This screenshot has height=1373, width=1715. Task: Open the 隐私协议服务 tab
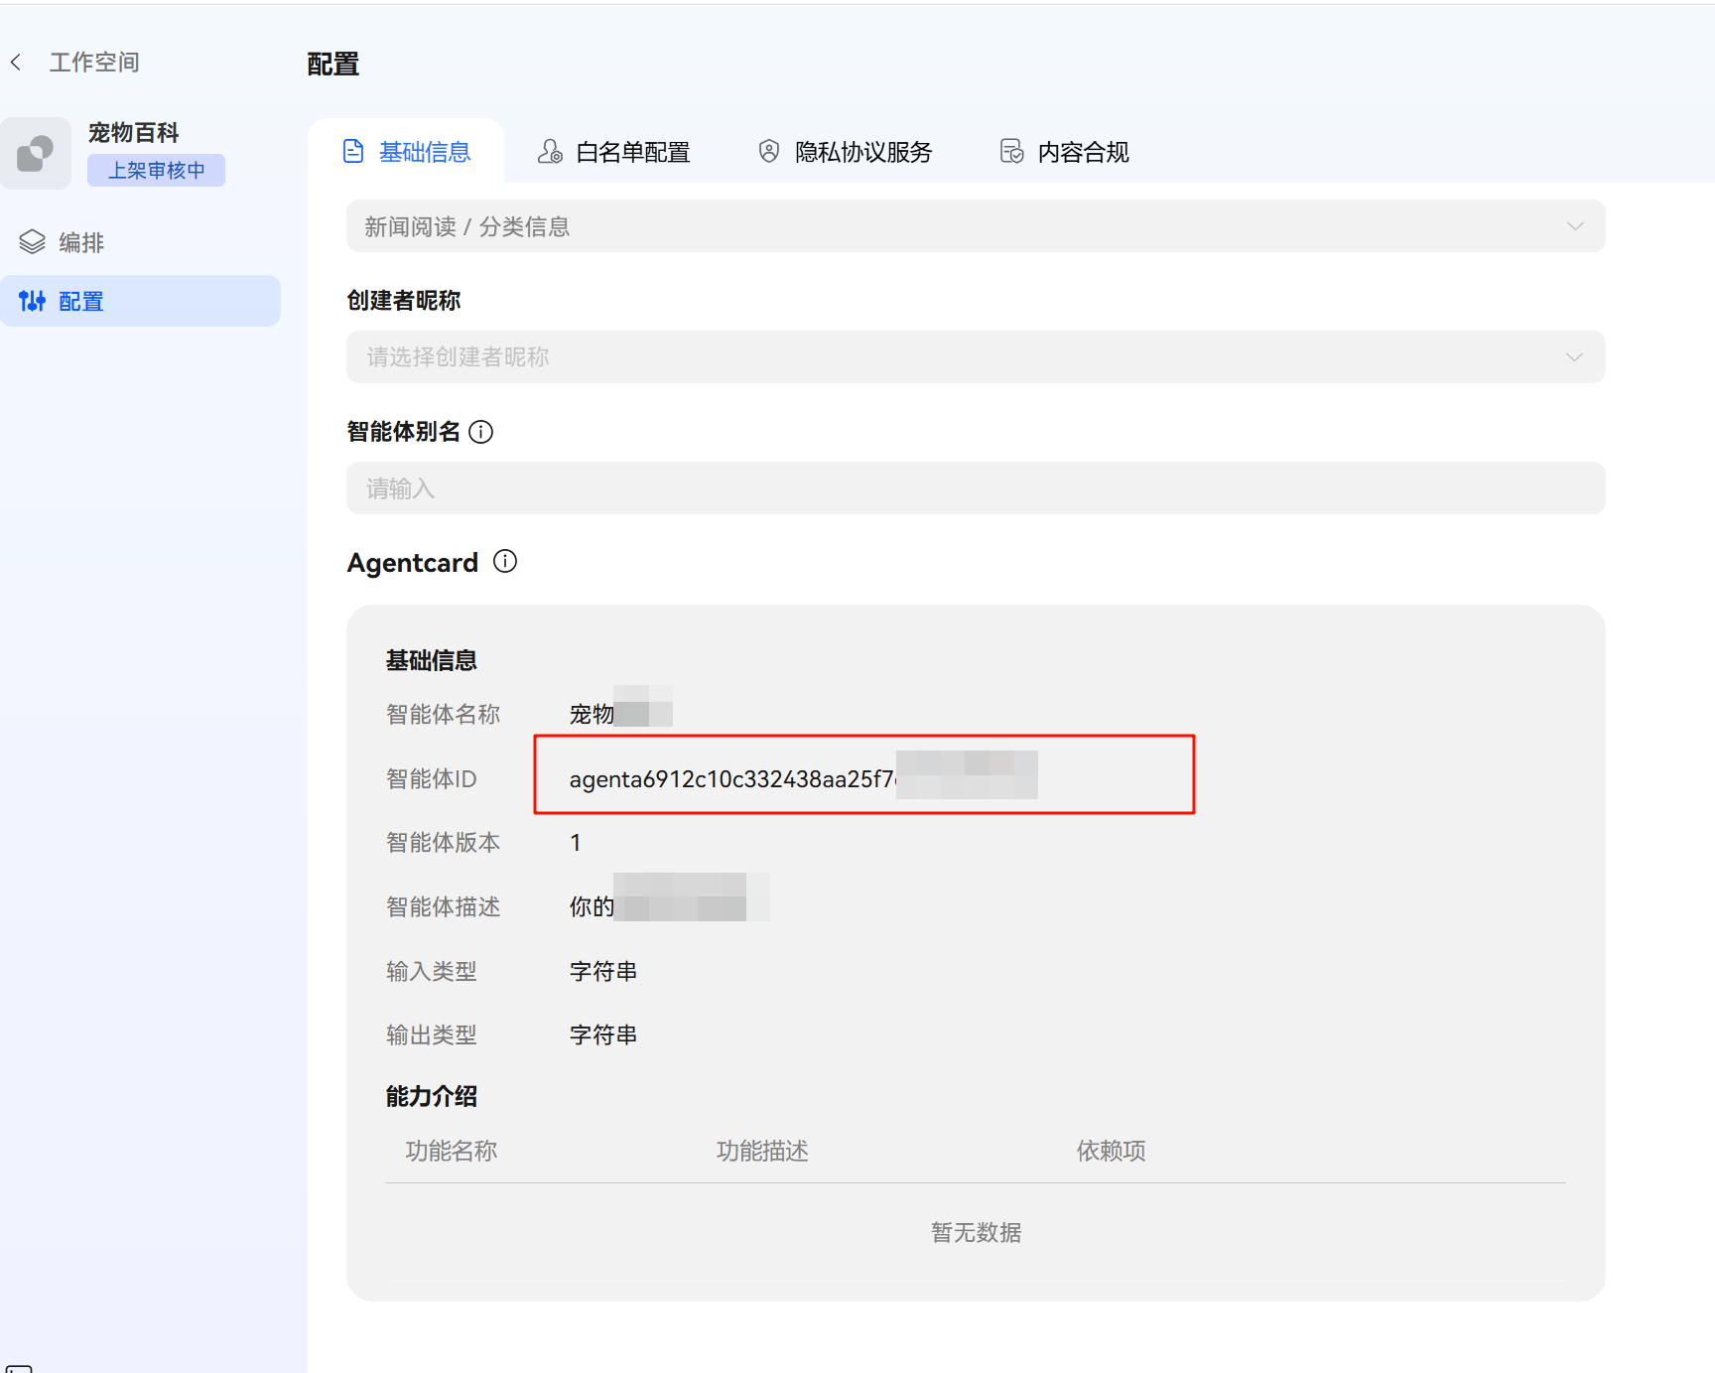pos(862,152)
